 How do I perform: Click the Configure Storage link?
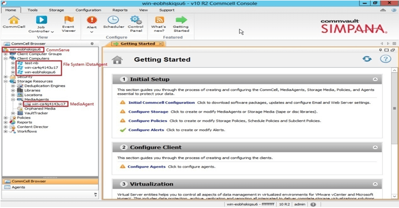coord(148,112)
